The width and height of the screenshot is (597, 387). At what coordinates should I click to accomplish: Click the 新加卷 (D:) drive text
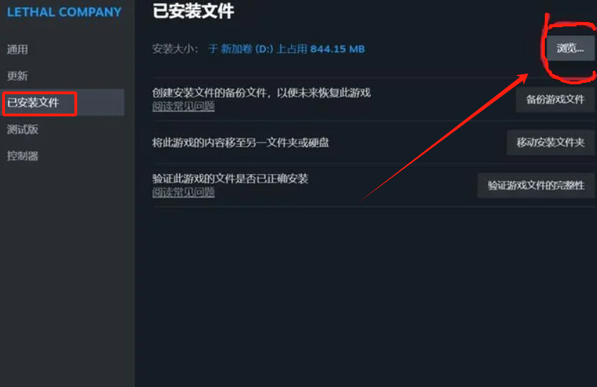click(x=247, y=49)
